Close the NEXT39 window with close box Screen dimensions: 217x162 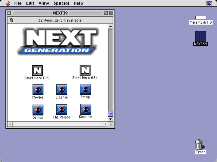[9, 13]
